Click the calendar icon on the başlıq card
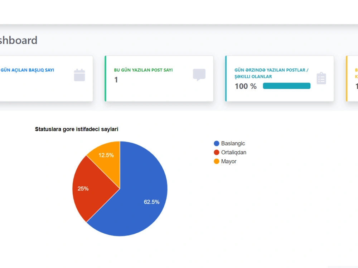The width and height of the screenshot is (358, 268). pos(79,75)
